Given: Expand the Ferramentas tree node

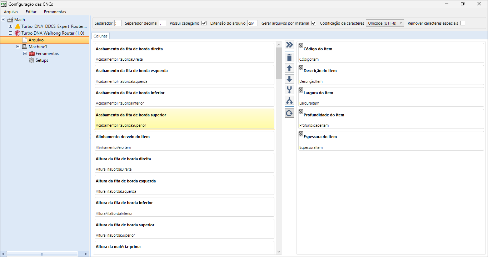Looking at the screenshot, I should (25, 54).
